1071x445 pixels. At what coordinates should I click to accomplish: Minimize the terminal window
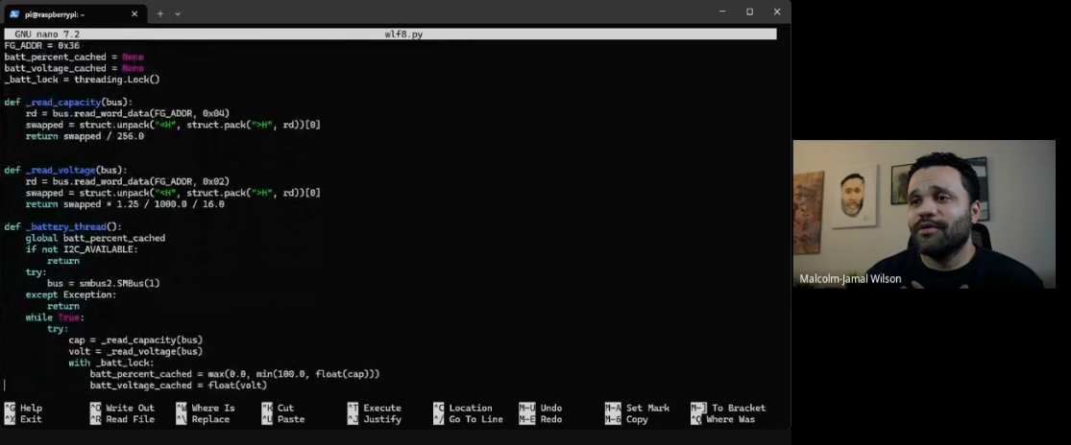(x=722, y=12)
